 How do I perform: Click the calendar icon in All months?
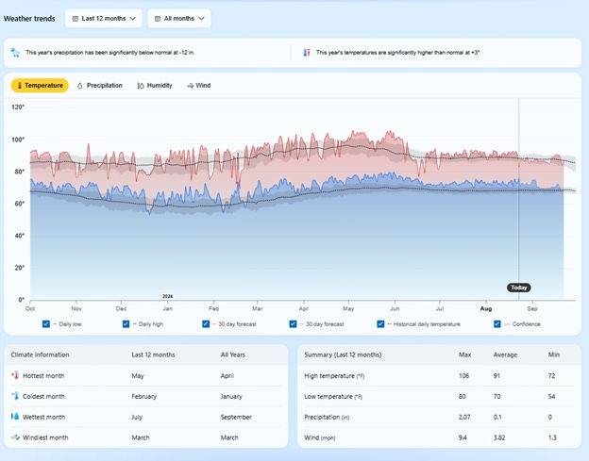[x=158, y=18]
